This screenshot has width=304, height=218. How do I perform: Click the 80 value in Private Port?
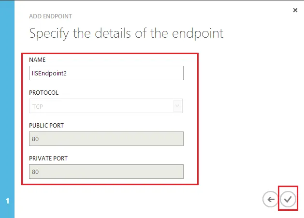tap(35, 172)
